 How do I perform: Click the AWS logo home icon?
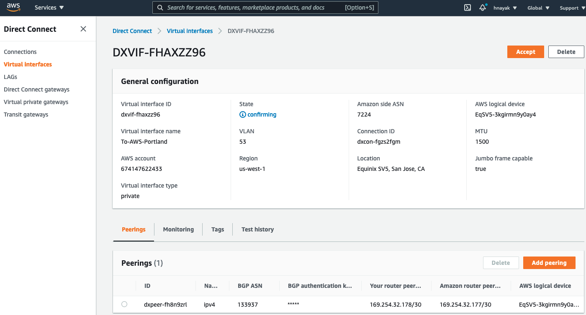(13, 8)
